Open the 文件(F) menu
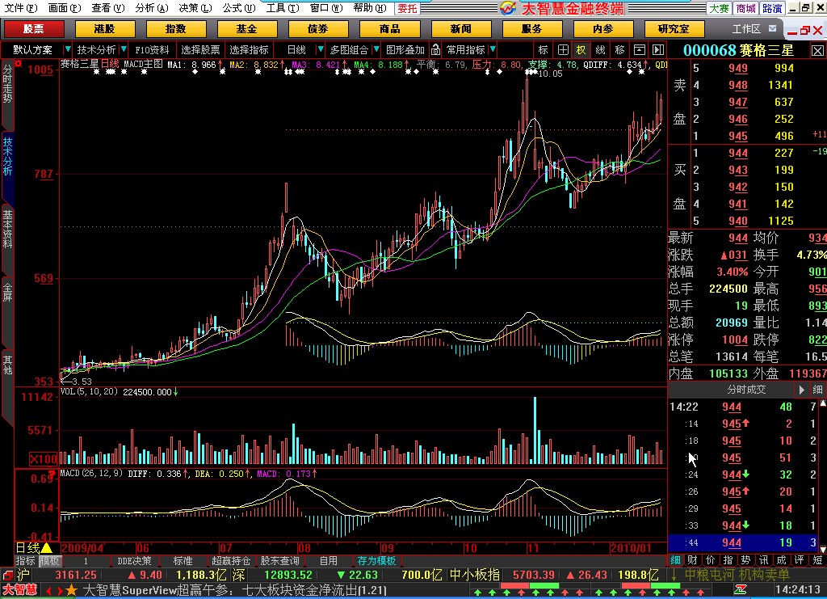 [21, 8]
